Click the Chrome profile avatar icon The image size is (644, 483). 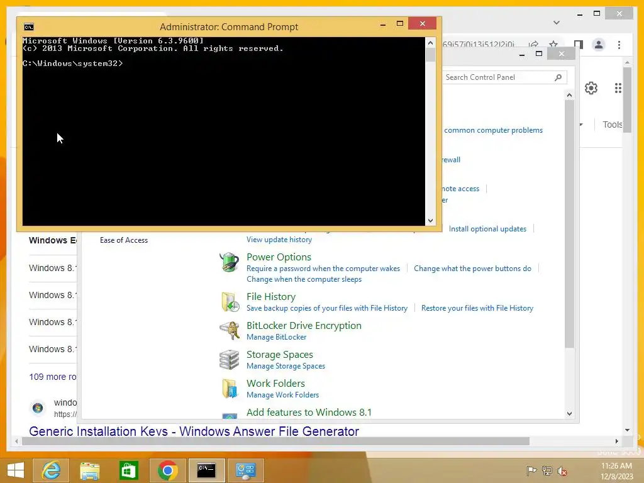[x=599, y=45]
